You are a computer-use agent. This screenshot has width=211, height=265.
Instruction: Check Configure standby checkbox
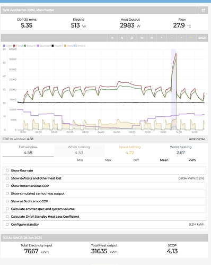tap(7, 224)
